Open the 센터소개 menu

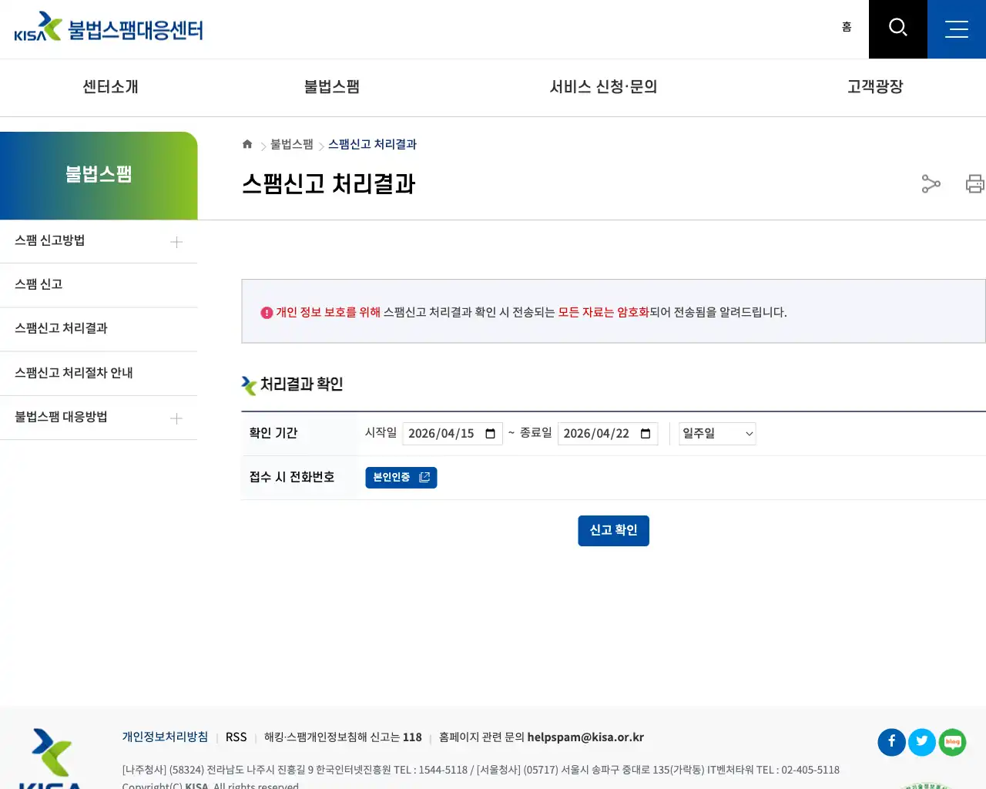(x=109, y=87)
